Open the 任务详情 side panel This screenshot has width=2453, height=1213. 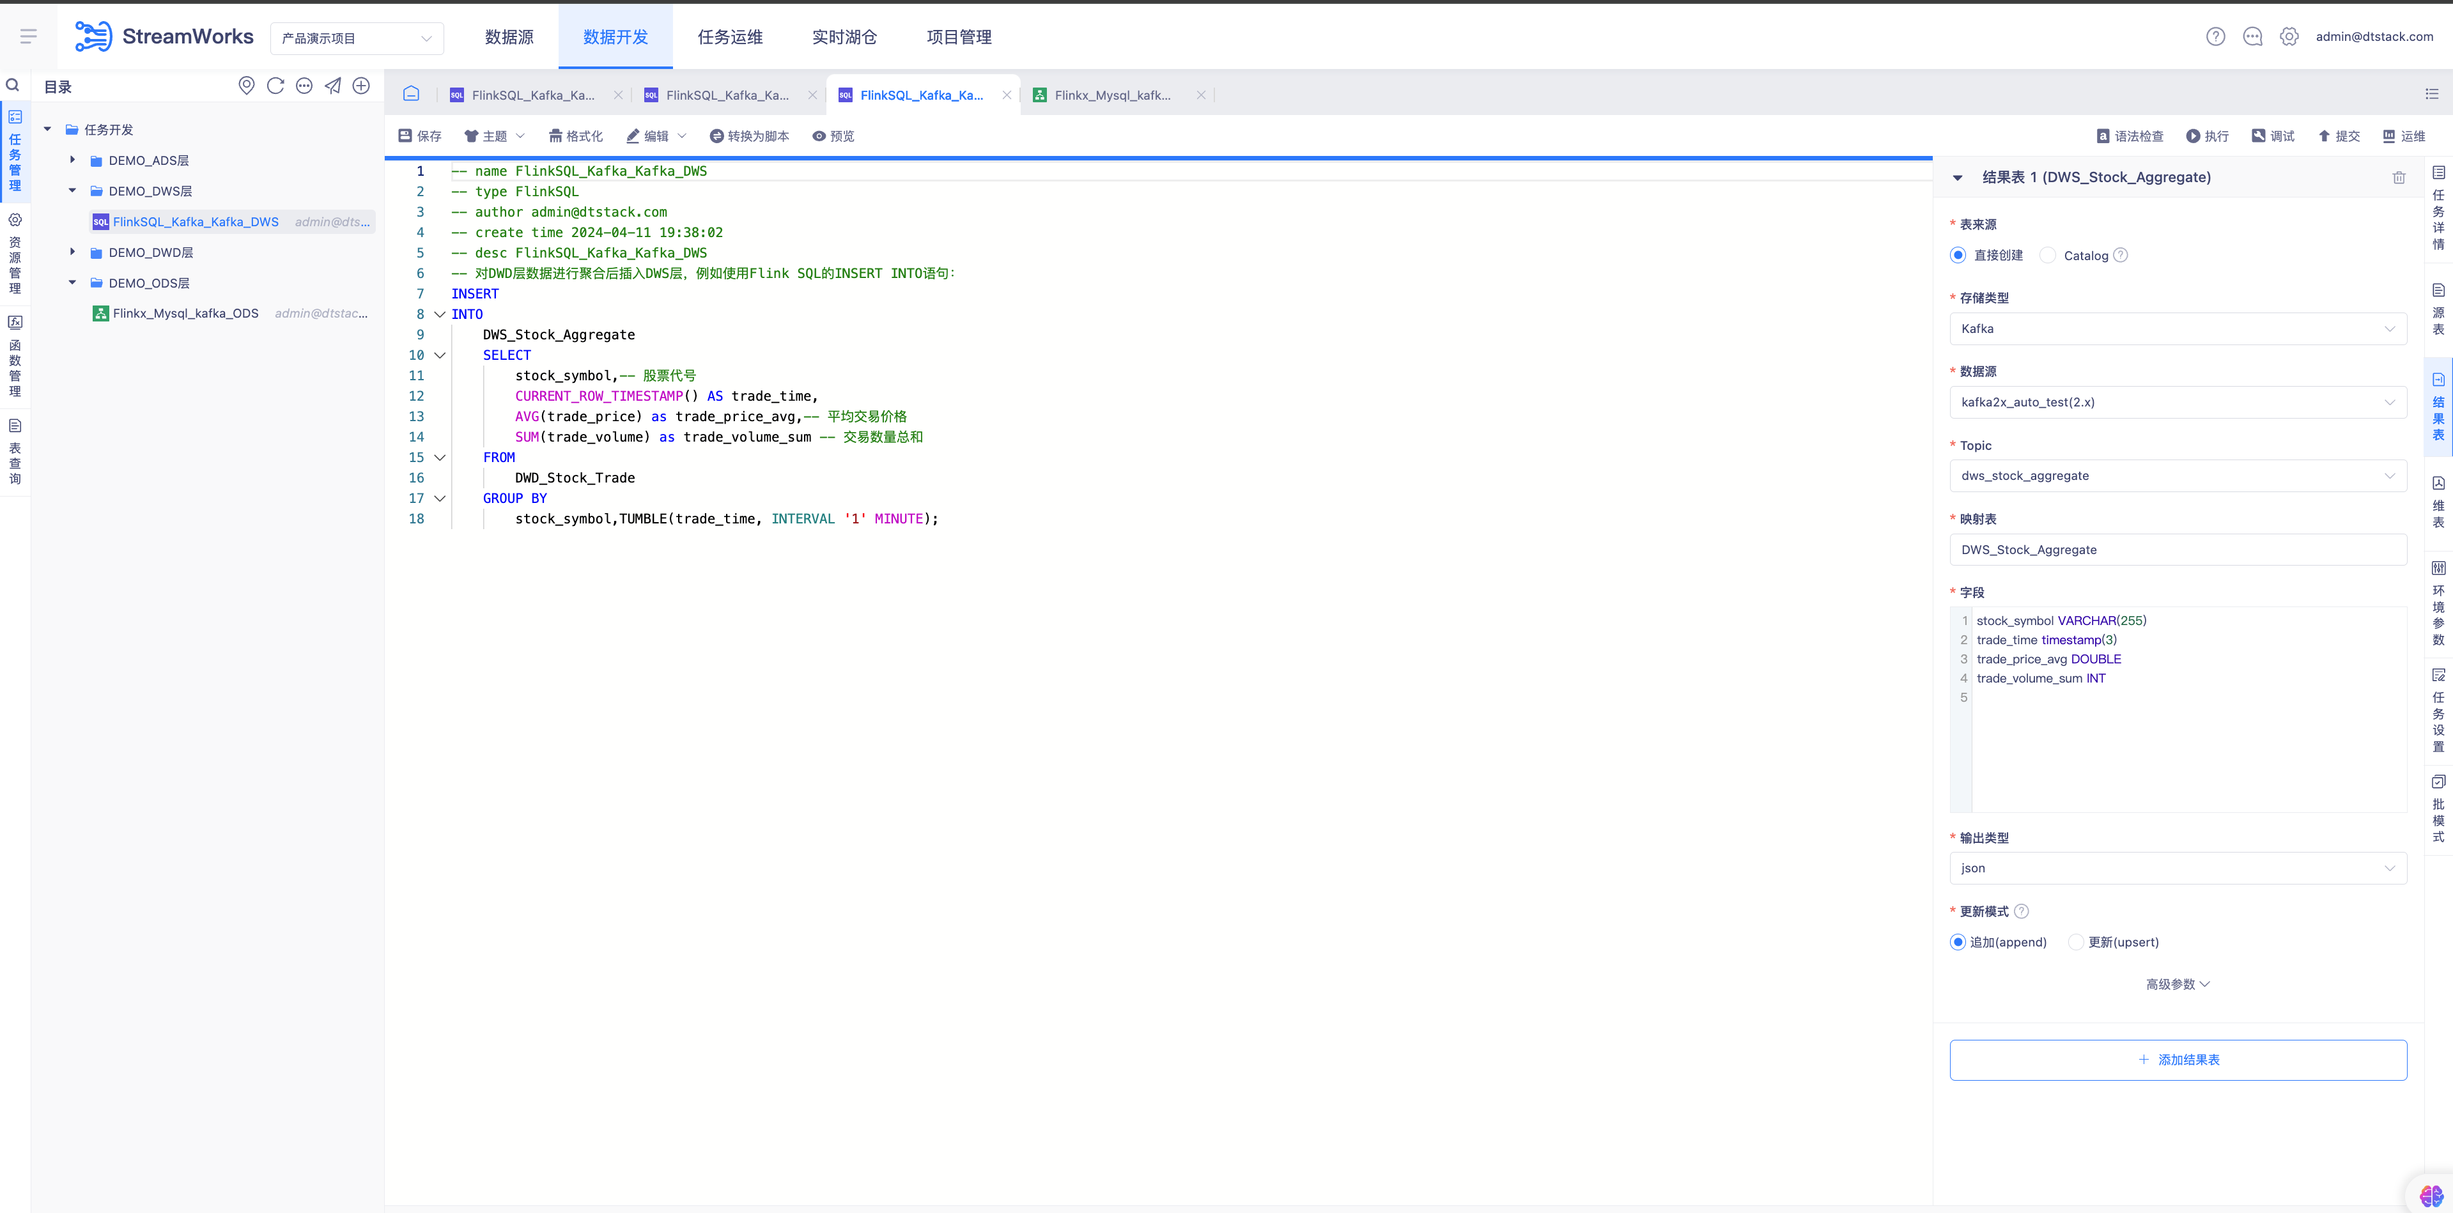(2438, 208)
